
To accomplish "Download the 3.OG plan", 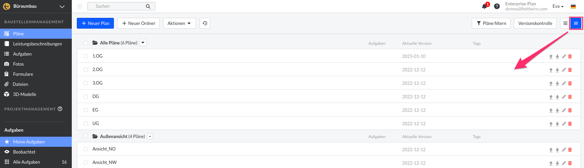I will pos(557,83).
